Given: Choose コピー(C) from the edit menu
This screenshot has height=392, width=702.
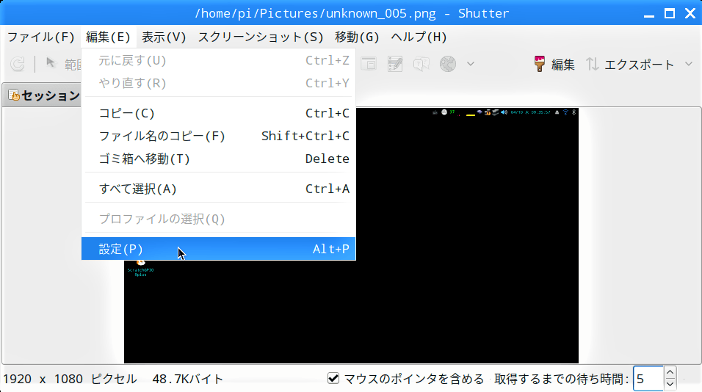Looking at the screenshot, I should pyautogui.click(x=219, y=113).
